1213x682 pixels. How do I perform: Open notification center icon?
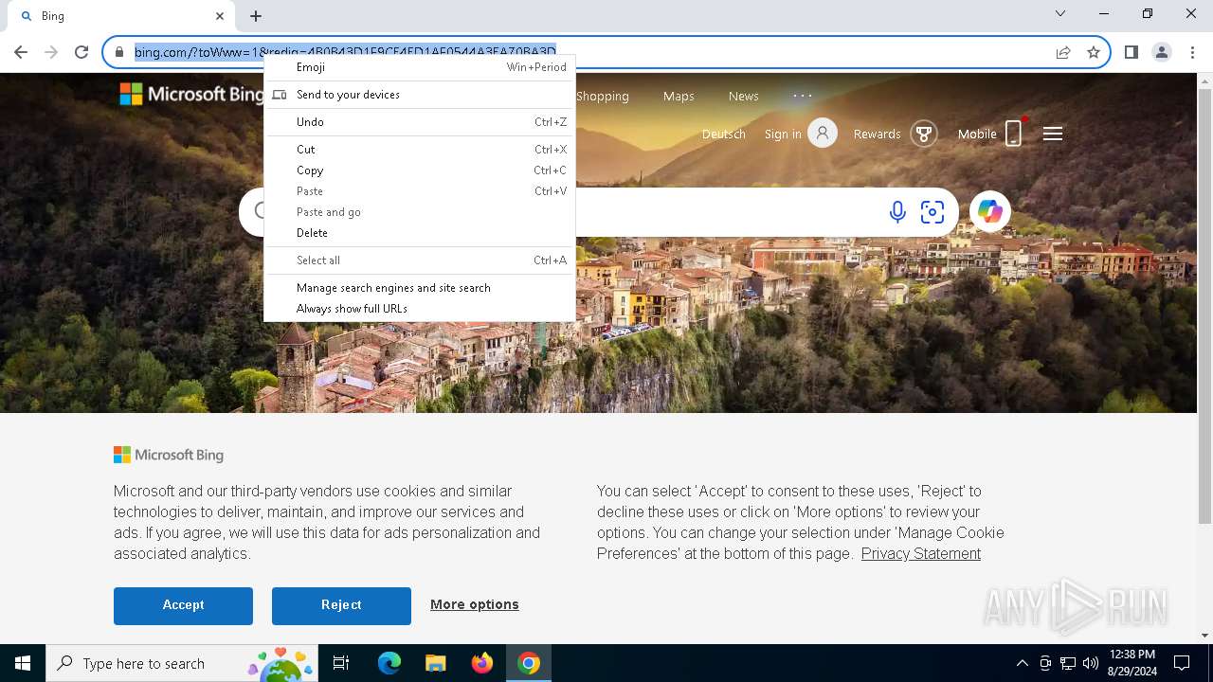click(x=1182, y=663)
